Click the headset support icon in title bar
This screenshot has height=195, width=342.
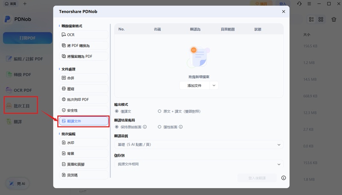coord(299,4)
